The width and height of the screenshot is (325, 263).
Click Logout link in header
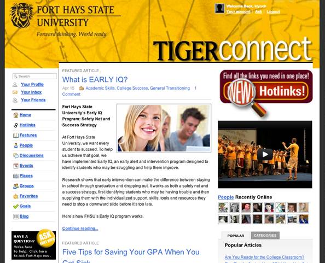click(273, 11)
